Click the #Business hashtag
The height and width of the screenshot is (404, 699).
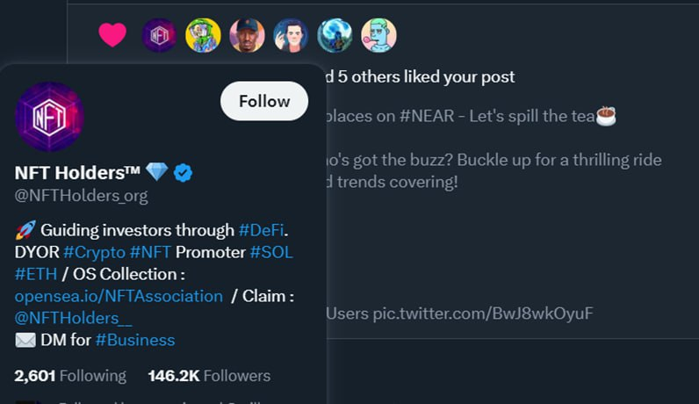[135, 340]
